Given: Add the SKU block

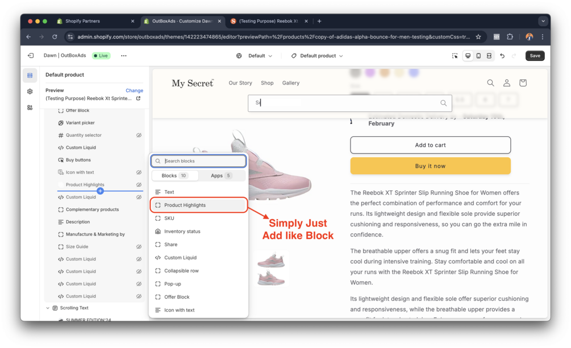Looking at the screenshot, I should [199, 218].
